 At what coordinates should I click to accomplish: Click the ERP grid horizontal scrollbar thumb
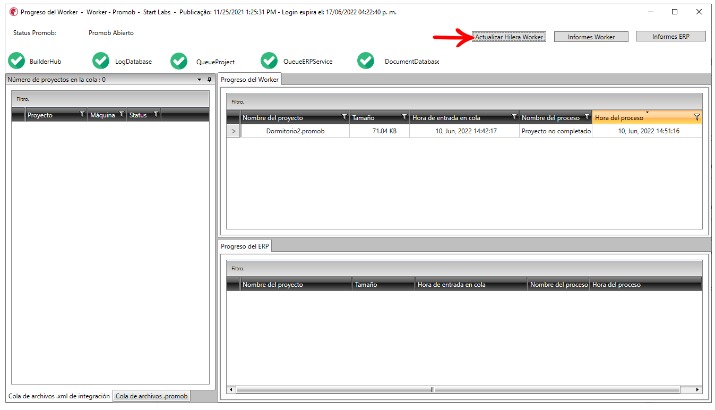tap(458, 390)
